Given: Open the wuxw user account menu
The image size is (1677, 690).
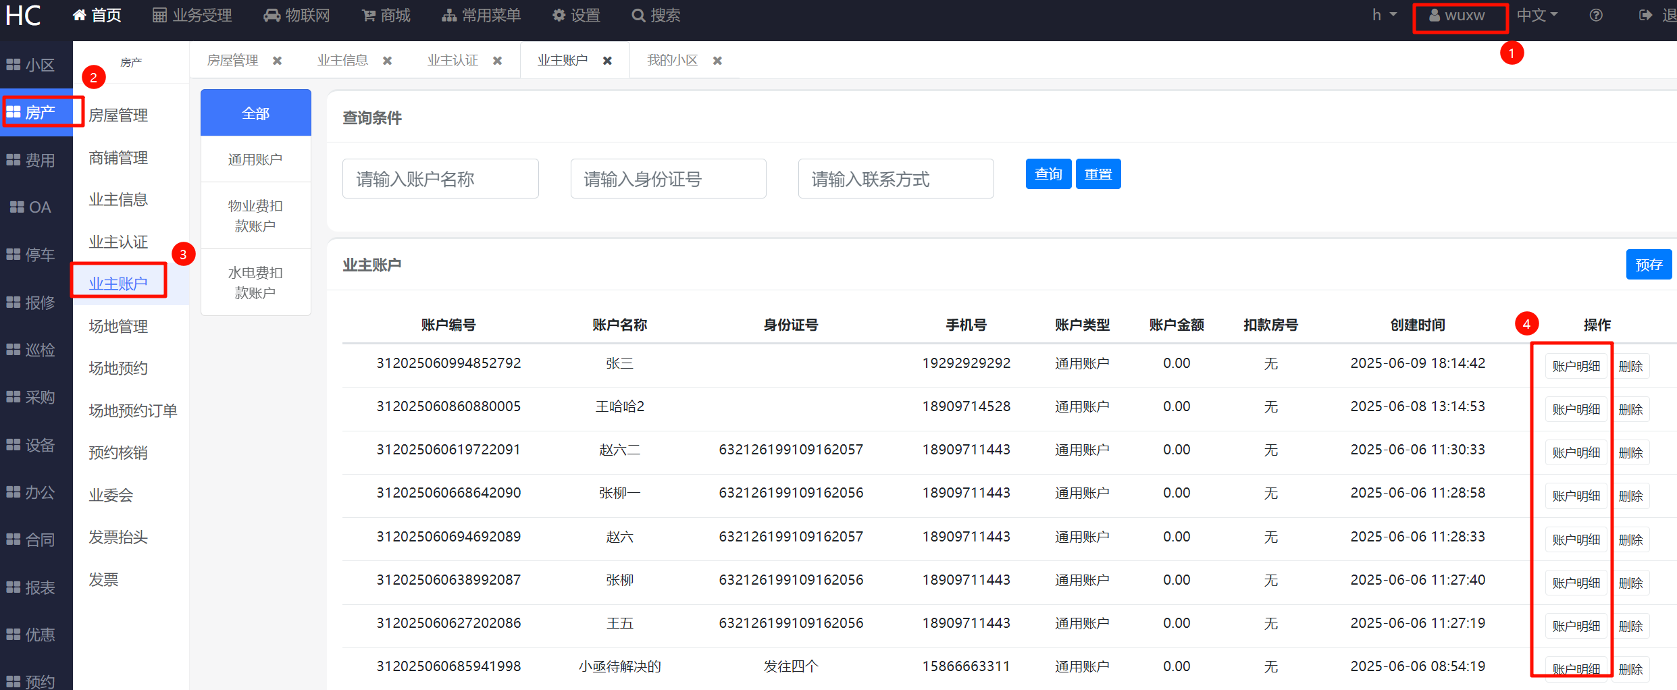Looking at the screenshot, I should pos(1457,16).
